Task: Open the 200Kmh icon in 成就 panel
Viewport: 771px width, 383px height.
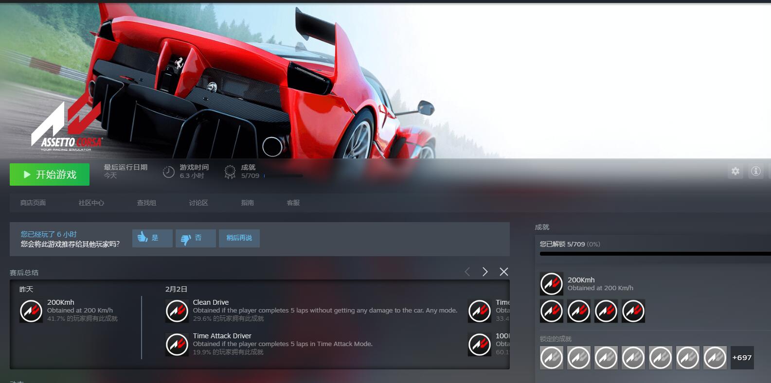Action: coord(552,284)
